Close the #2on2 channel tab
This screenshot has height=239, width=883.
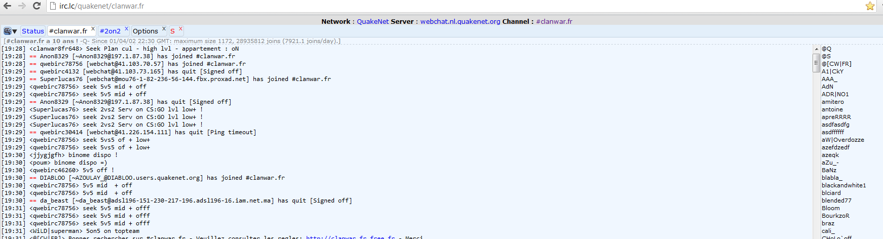[127, 29]
